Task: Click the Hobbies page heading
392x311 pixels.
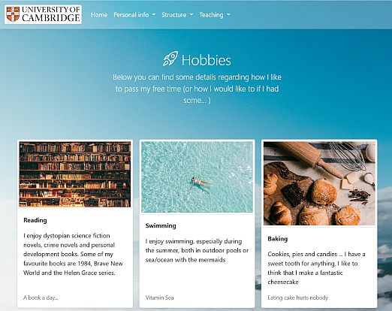Action: pos(206,60)
